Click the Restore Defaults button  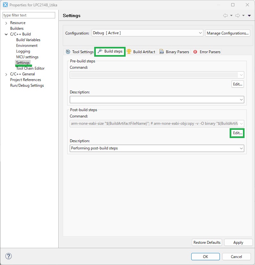(x=207, y=243)
